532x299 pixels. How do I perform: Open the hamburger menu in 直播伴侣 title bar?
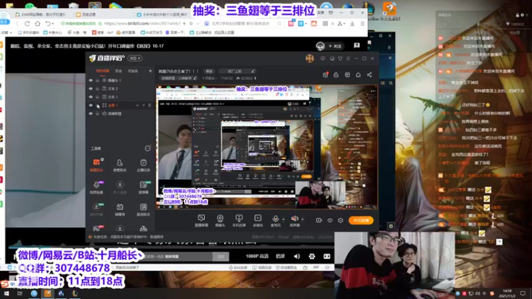(348, 58)
